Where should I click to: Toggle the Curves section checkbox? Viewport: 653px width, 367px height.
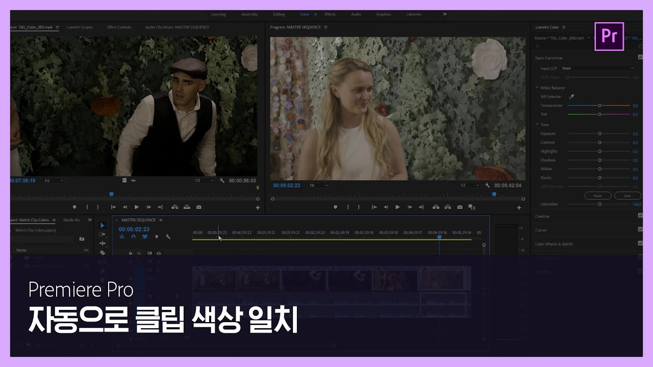pyautogui.click(x=640, y=229)
